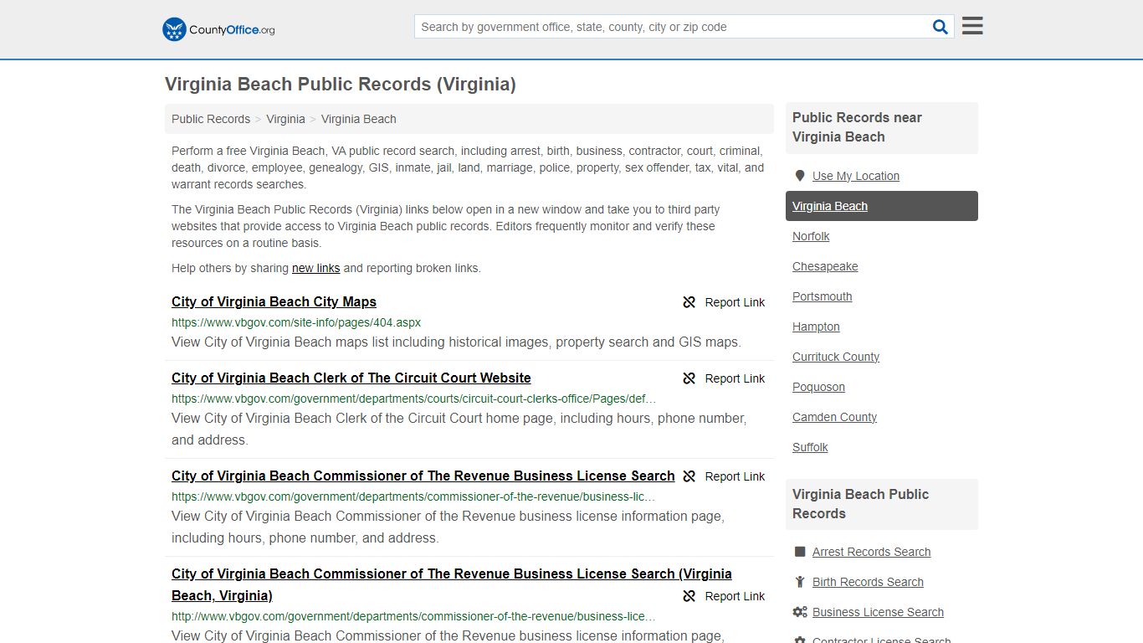Viewport: 1143px width, 643px height.
Task: Open https commissioner-of-the-revenue URL
Action: 413,496
